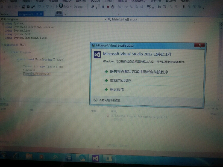Open the SQL(Q) menu
The width and height of the screenshot is (223, 167).
[95, 1]
